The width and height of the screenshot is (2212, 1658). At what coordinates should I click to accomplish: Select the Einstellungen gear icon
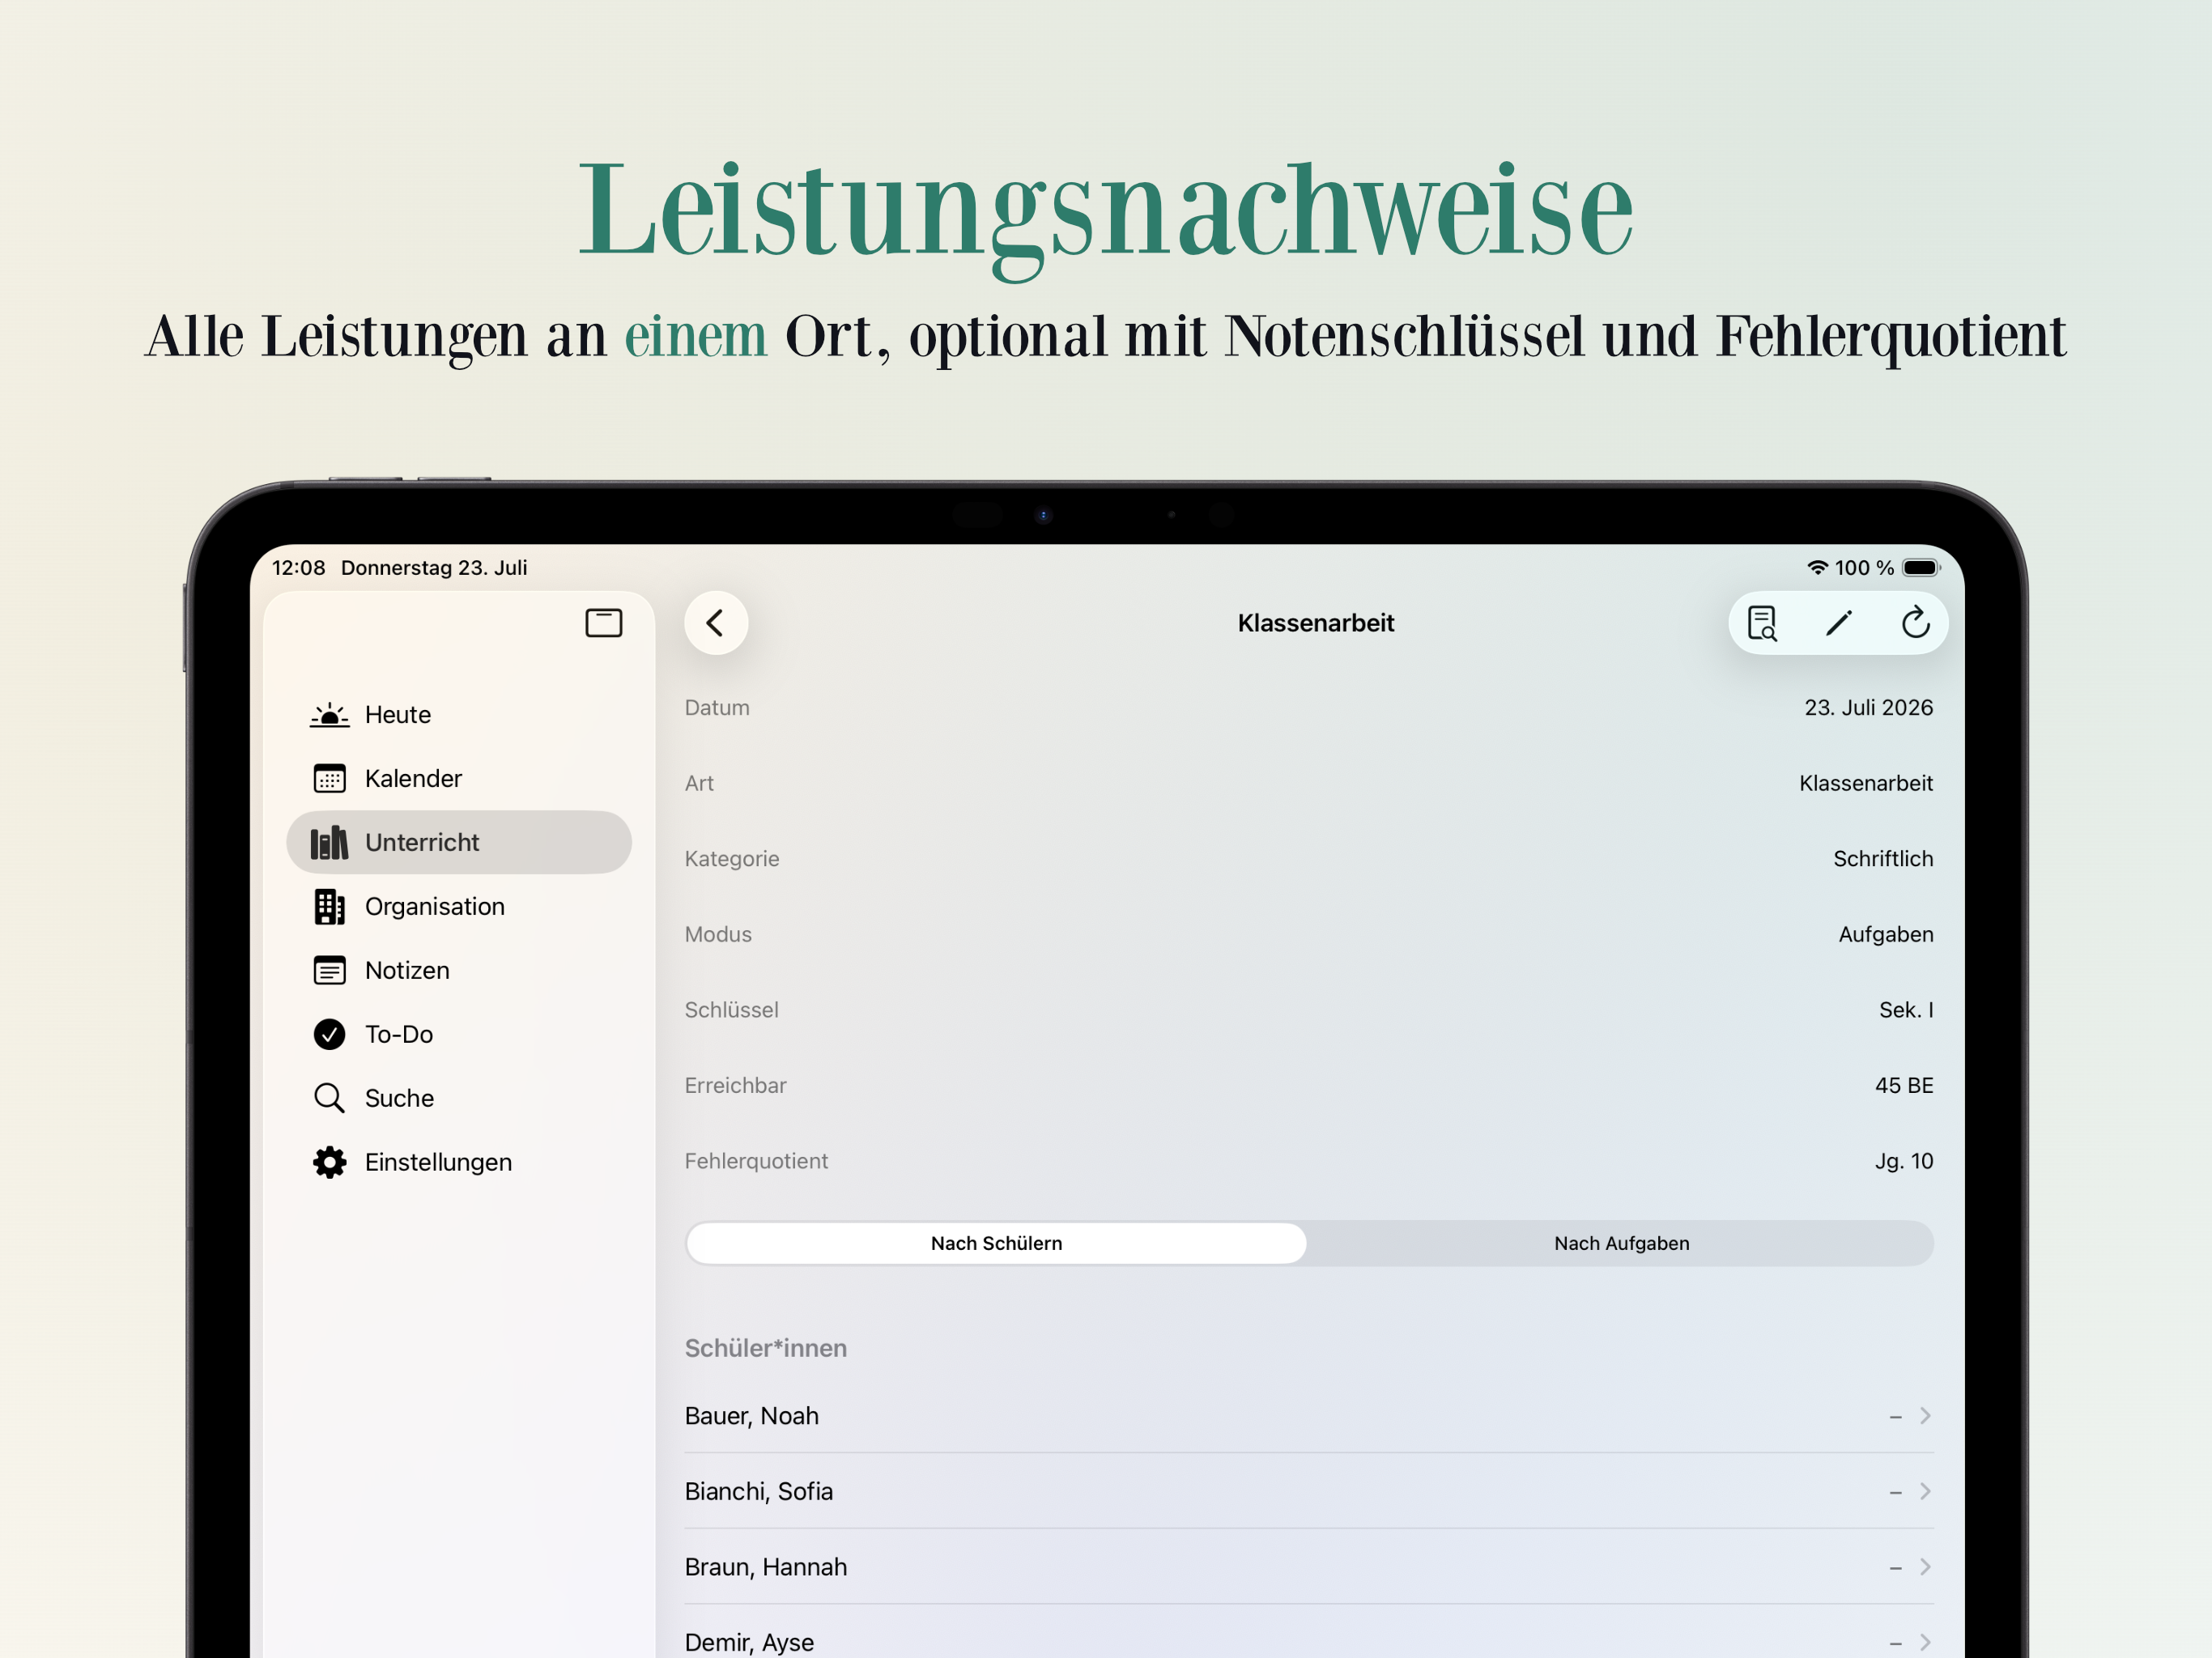tap(329, 1163)
